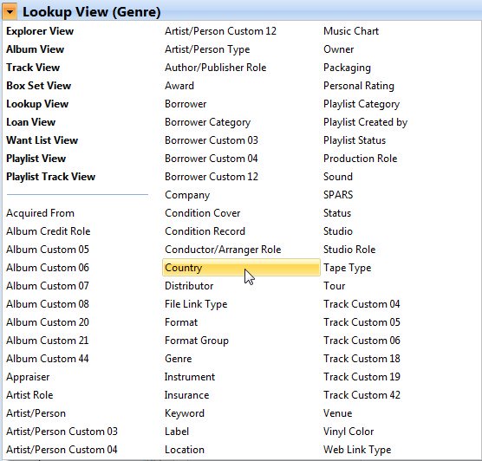
Task: Pick Track Custom 42
Action: 361,395
